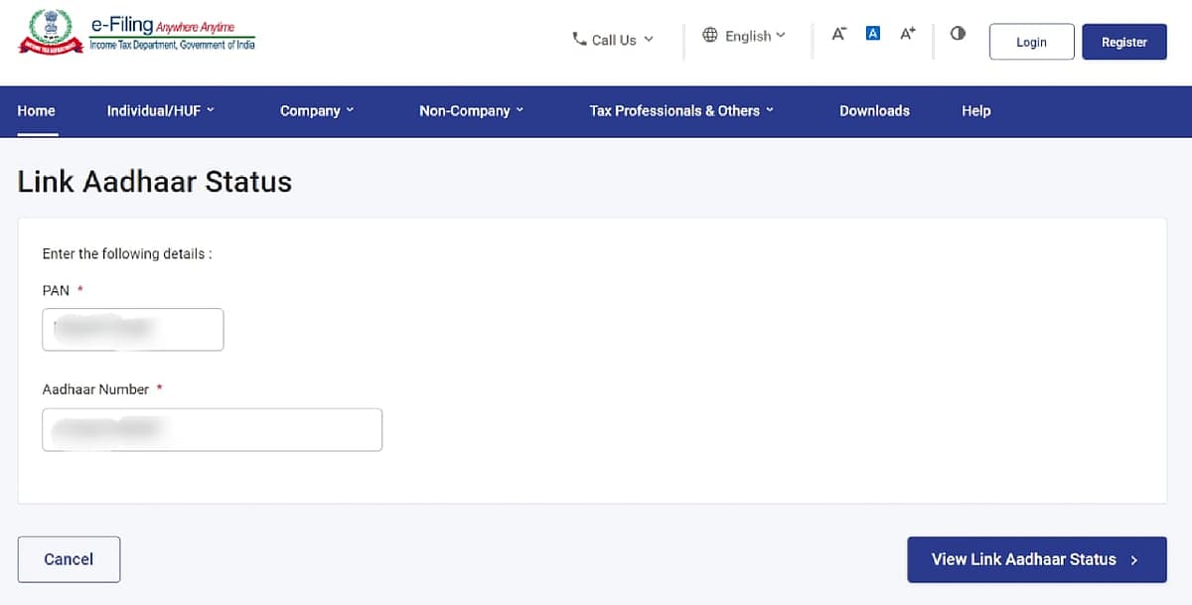The height and width of the screenshot is (605, 1192).
Task: Click the phone icon beside Call Us
Action: 579,39
